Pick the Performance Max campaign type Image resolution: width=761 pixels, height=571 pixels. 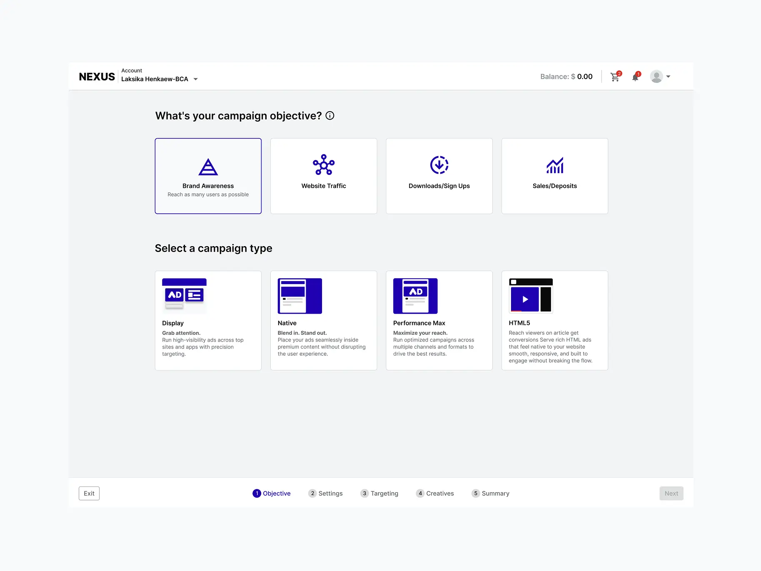click(x=439, y=320)
